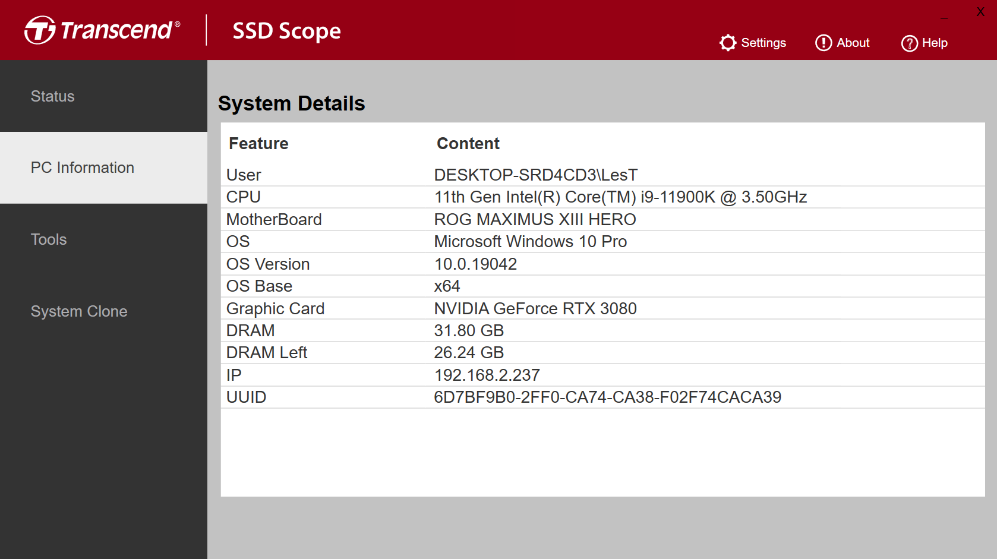Click the Feature column header

258,144
